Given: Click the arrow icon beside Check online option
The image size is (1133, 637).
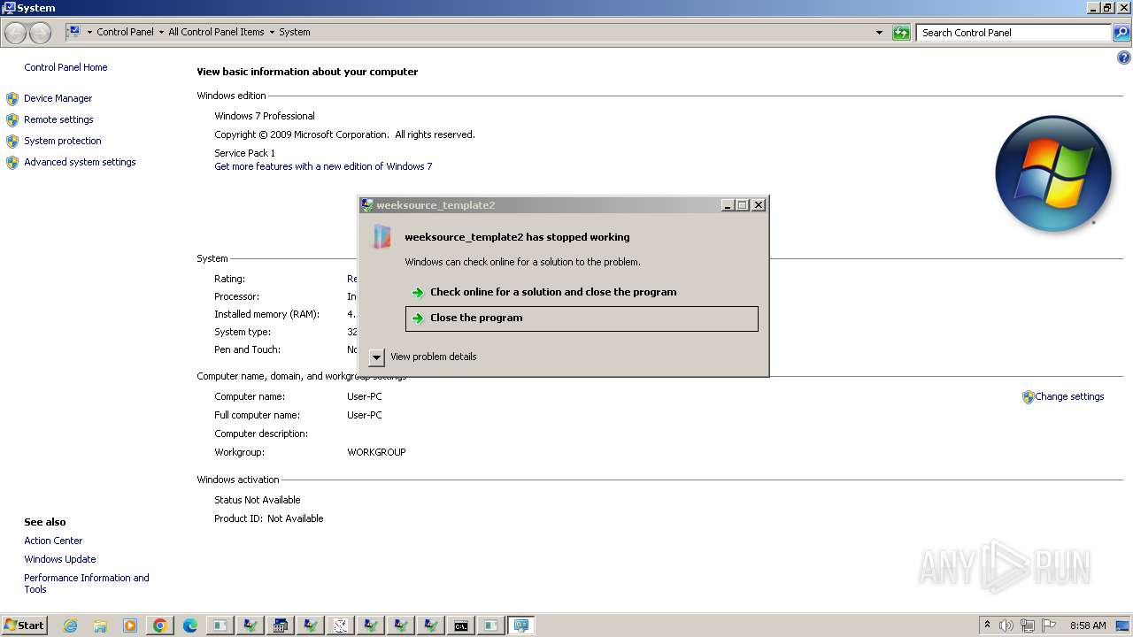Looking at the screenshot, I should [418, 293].
